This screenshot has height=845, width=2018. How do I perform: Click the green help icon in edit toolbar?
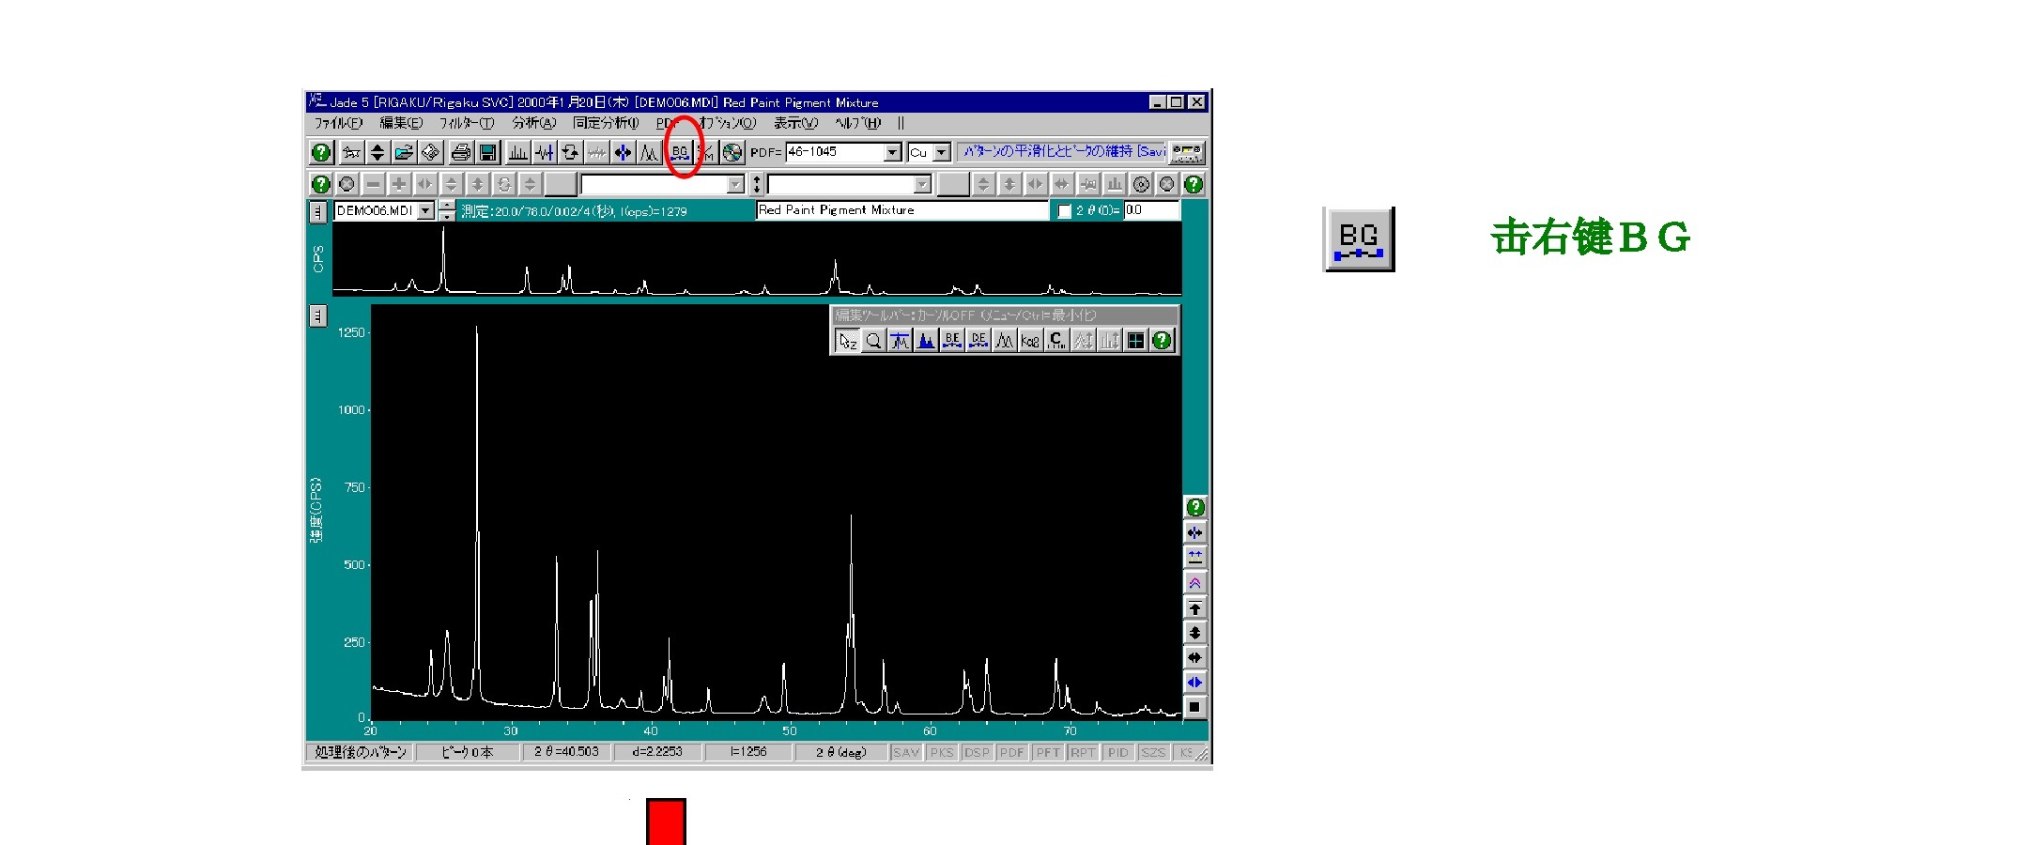click(1163, 341)
